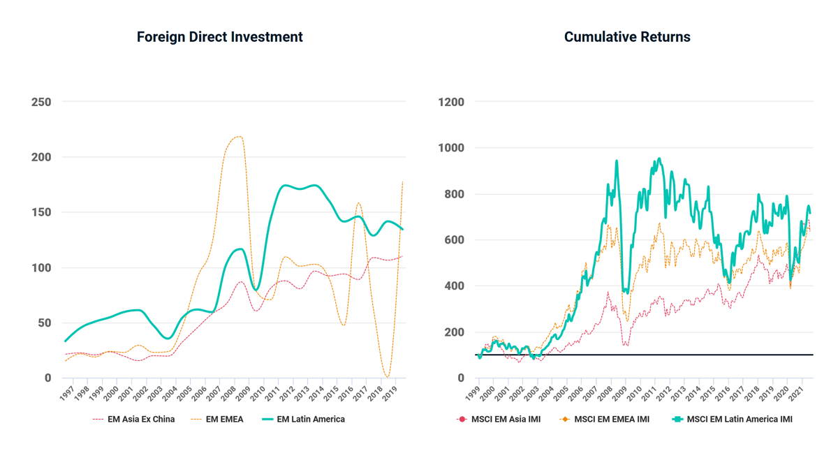Image resolution: width=838 pixels, height=458 pixels.
Task: Select the MSCI EM Latin America IMI text
Action: pos(740,420)
